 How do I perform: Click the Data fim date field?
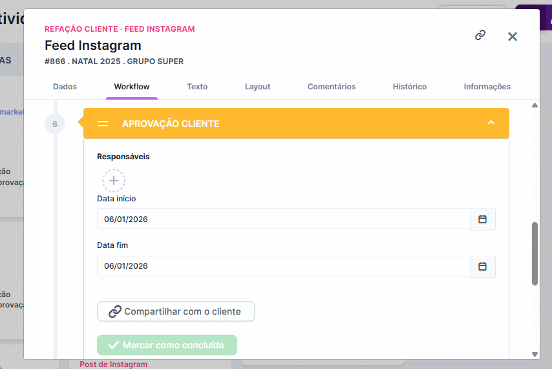[283, 266]
